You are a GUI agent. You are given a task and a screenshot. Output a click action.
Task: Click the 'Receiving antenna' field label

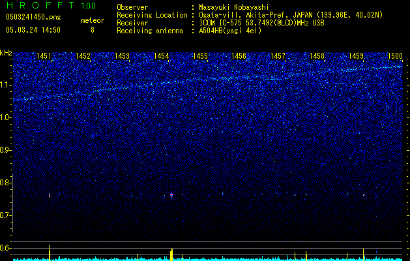tap(150, 31)
